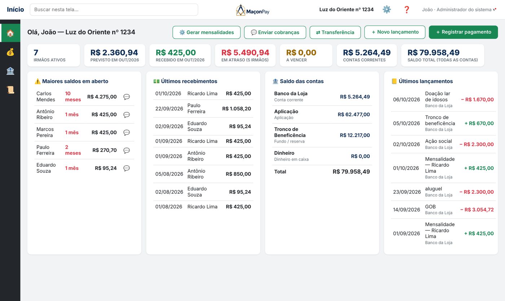Click the Últimos lançamentos heading
The image size is (505, 301).
pyautogui.click(x=422, y=81)
